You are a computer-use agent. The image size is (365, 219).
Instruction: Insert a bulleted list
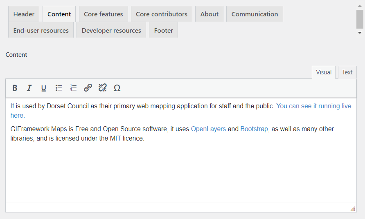59,88
